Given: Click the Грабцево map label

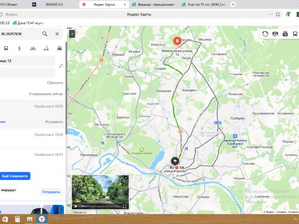Looking at the screenshot, I should coord(238,118).
